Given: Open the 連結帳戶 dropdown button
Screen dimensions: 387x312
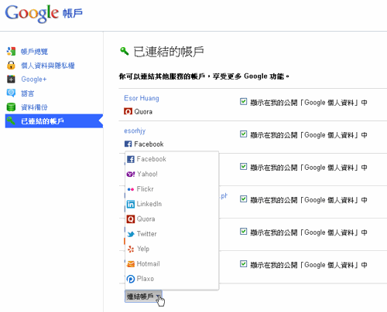Looking at the screenshot, I should click(143, 297).
